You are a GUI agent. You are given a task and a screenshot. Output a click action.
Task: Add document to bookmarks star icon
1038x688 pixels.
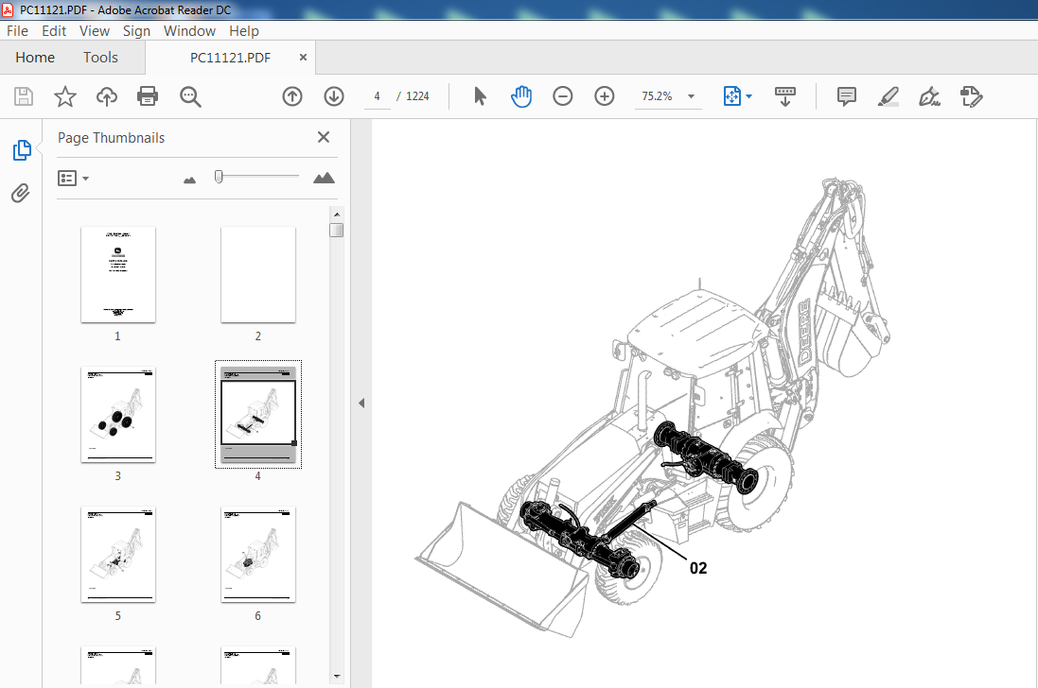coord(64,95)
